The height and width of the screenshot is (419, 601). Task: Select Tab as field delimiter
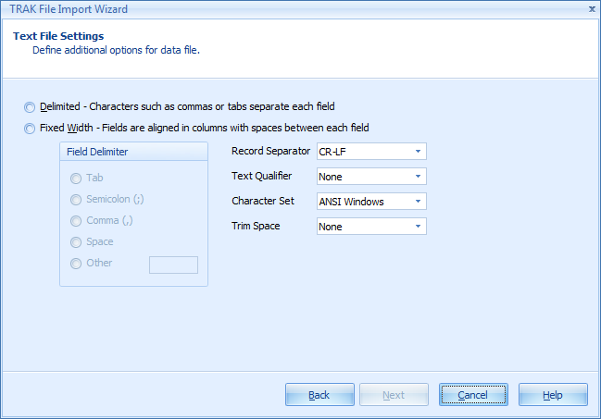pos(76,178)
